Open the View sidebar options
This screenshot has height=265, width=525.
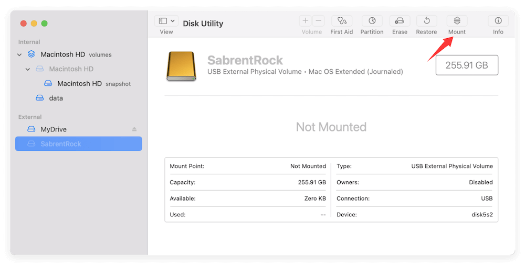pos(166,21)
